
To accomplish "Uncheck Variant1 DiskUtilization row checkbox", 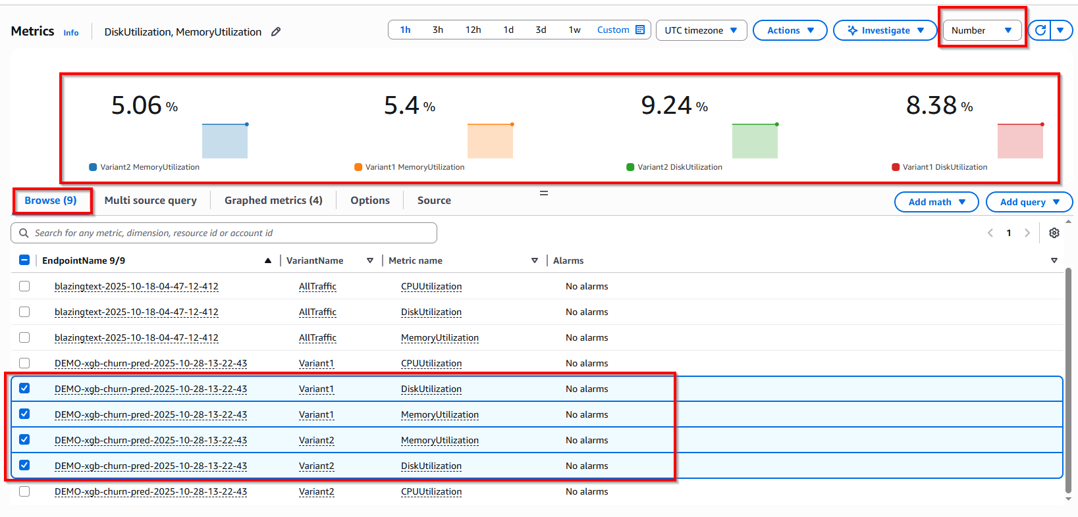I will pyautogui.click(x=24, y=389).
